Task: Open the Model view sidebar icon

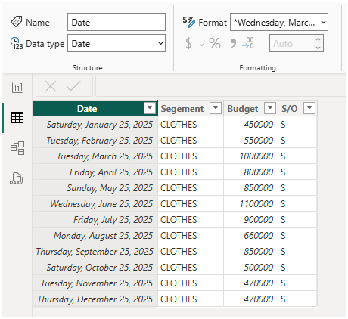Action: point(17,148)
